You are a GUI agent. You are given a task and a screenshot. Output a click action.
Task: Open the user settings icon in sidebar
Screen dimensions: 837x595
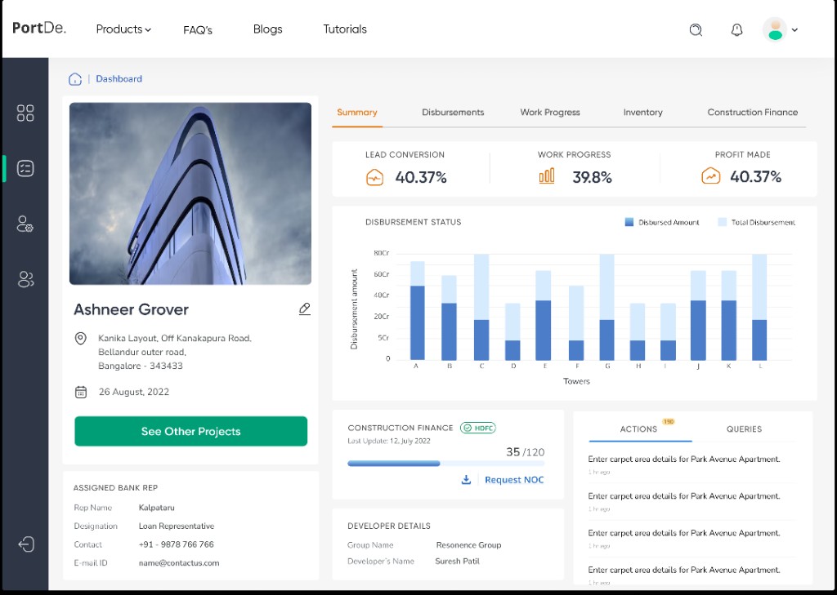(x=25, y=224)
